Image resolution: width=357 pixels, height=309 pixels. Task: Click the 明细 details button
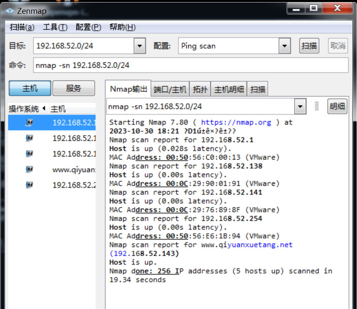click(337, 106)
